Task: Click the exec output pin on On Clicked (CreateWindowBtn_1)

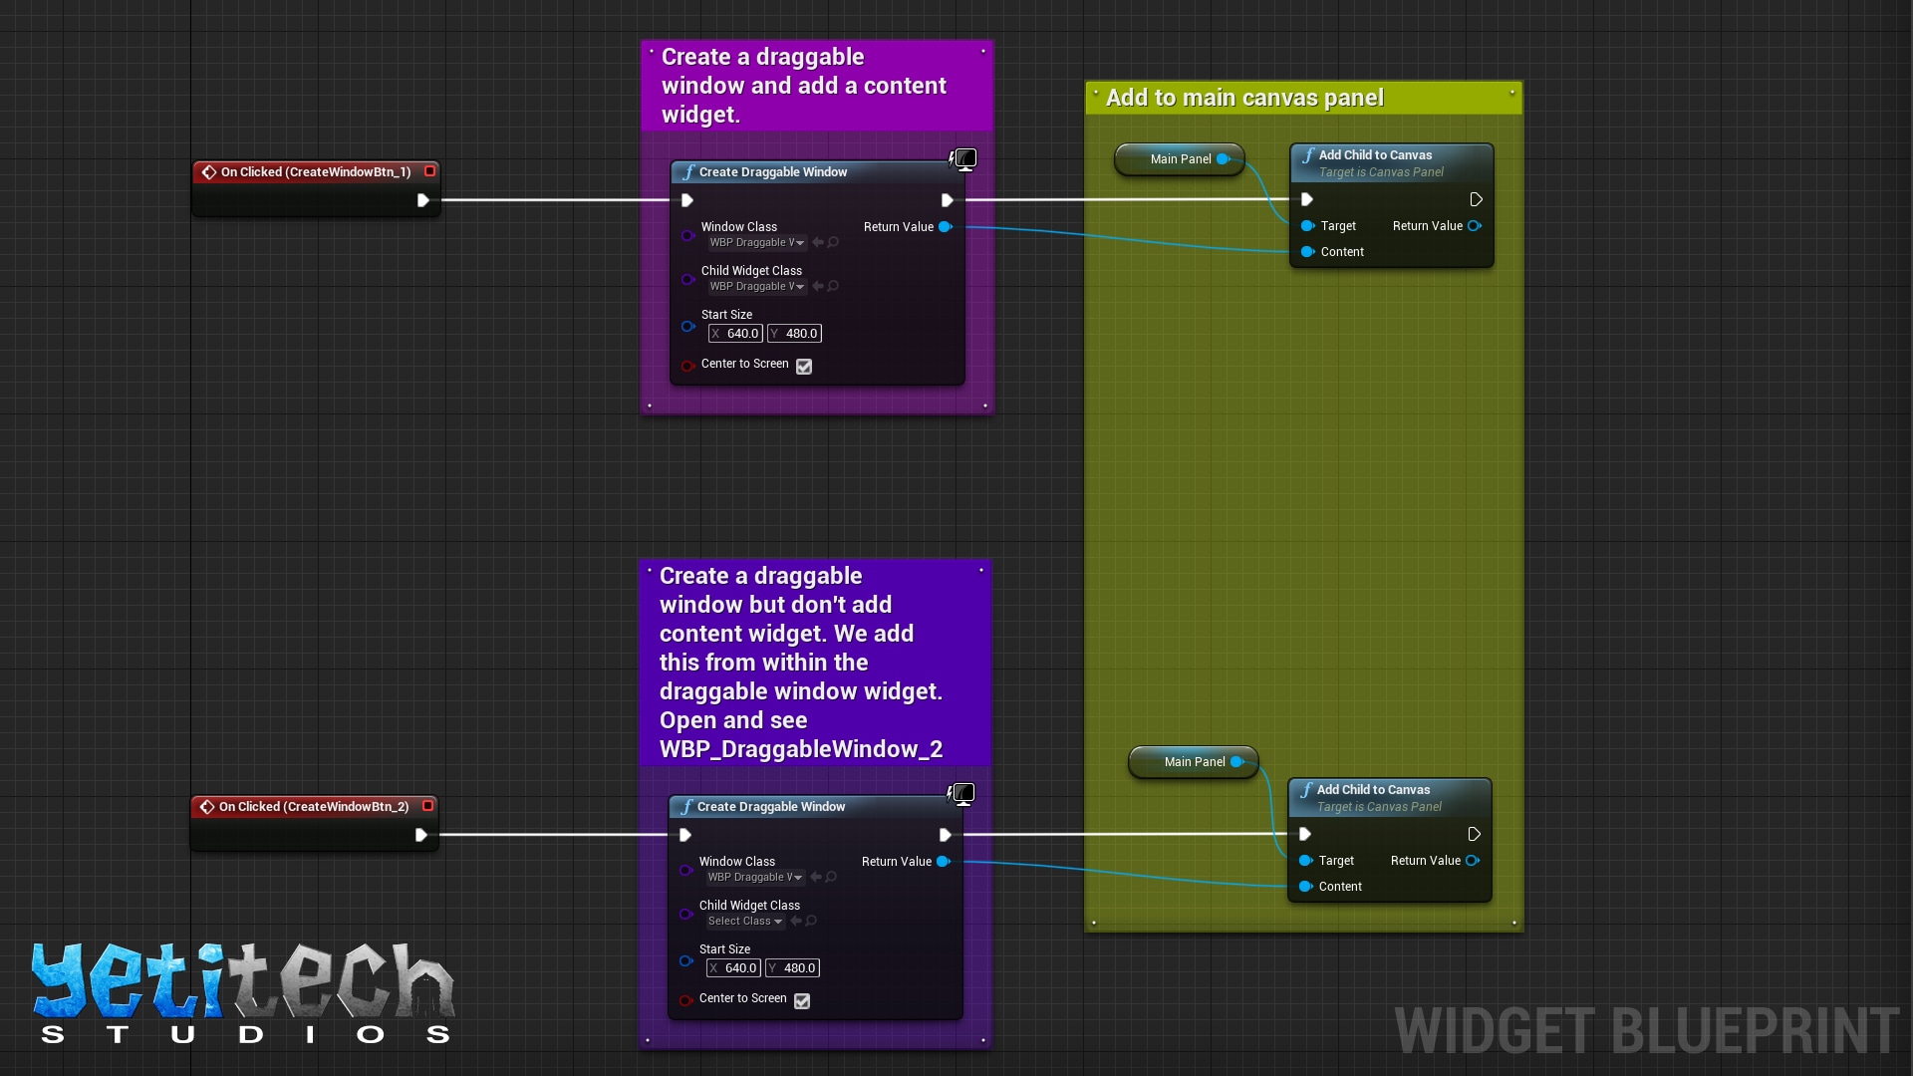Action: click(422, 200)
